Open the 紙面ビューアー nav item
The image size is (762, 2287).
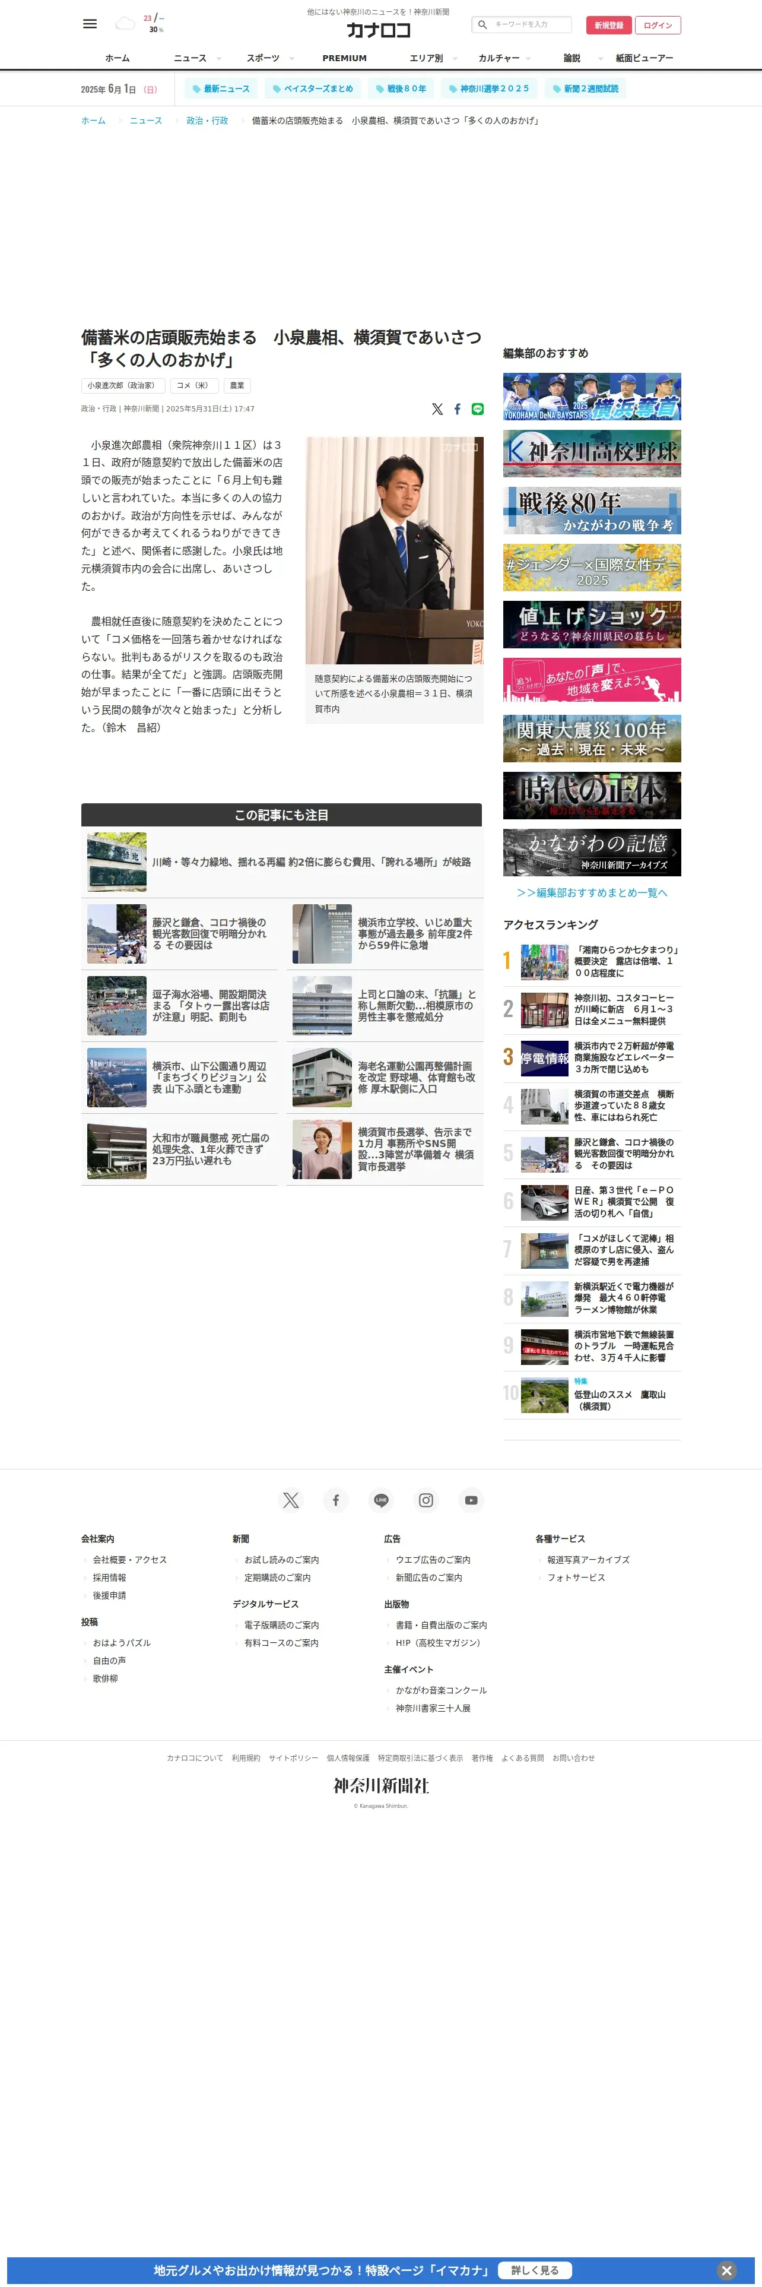click(645, 59)
